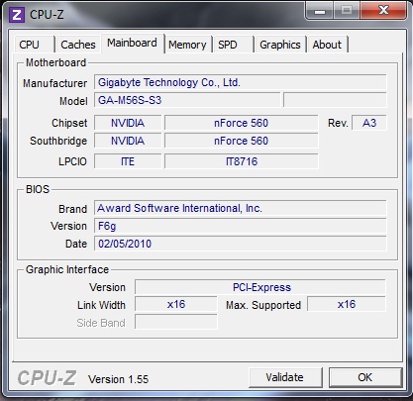Screen dimensions: 413x401
Task: Click the Rev. value A3
Action: point(369,123)
